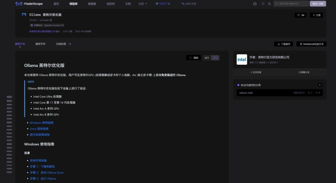This screenshot has height=183, width=336.
Task: Click the Intel author avatar
Action: [242, 59]
